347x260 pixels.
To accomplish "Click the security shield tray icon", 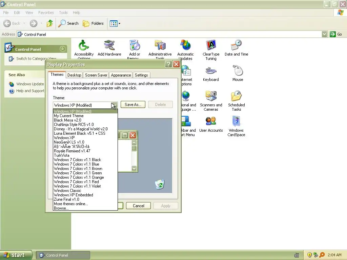I will (309, 255).
